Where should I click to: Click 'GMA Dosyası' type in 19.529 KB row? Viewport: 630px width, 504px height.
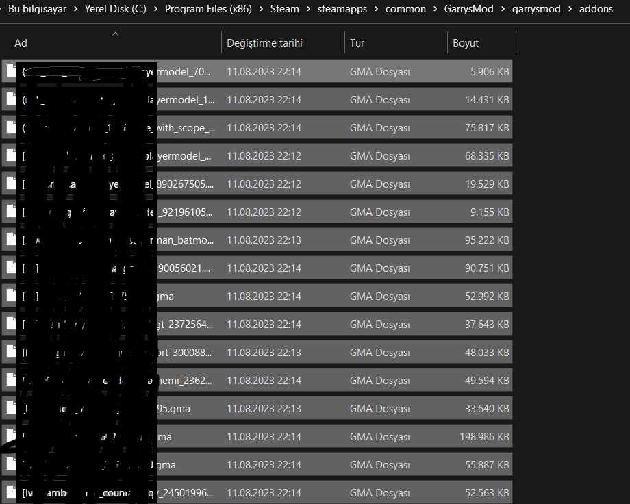[379, 184]
